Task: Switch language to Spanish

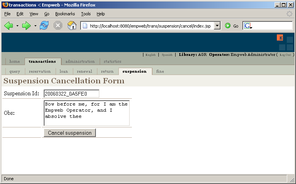Action: coord(167,55)
